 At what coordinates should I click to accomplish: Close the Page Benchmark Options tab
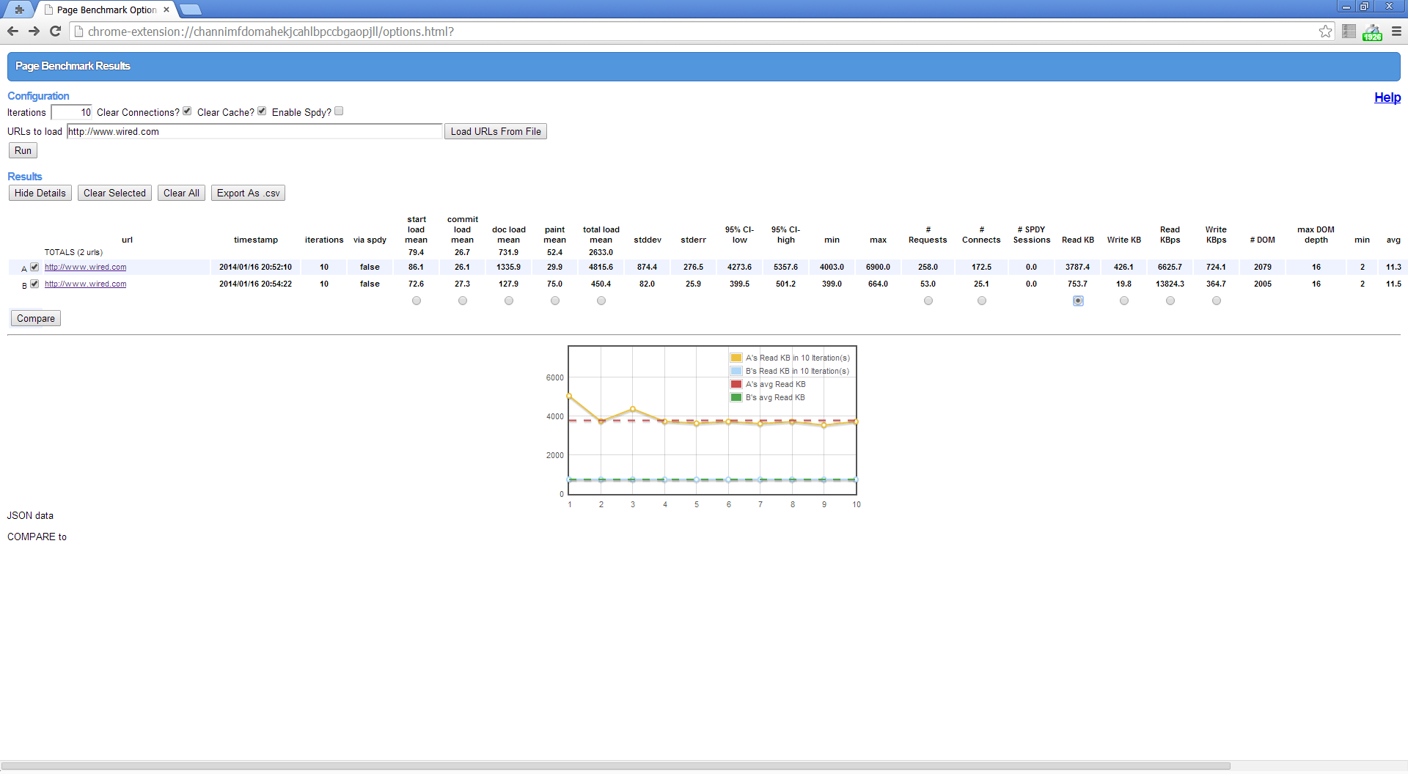pyautogui.click(x=166, y=10)
